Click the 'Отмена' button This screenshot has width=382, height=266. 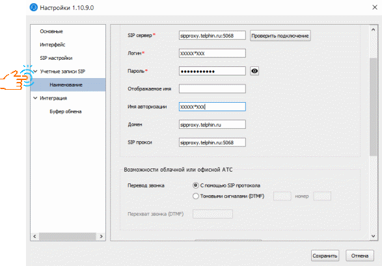coord(360,256)
